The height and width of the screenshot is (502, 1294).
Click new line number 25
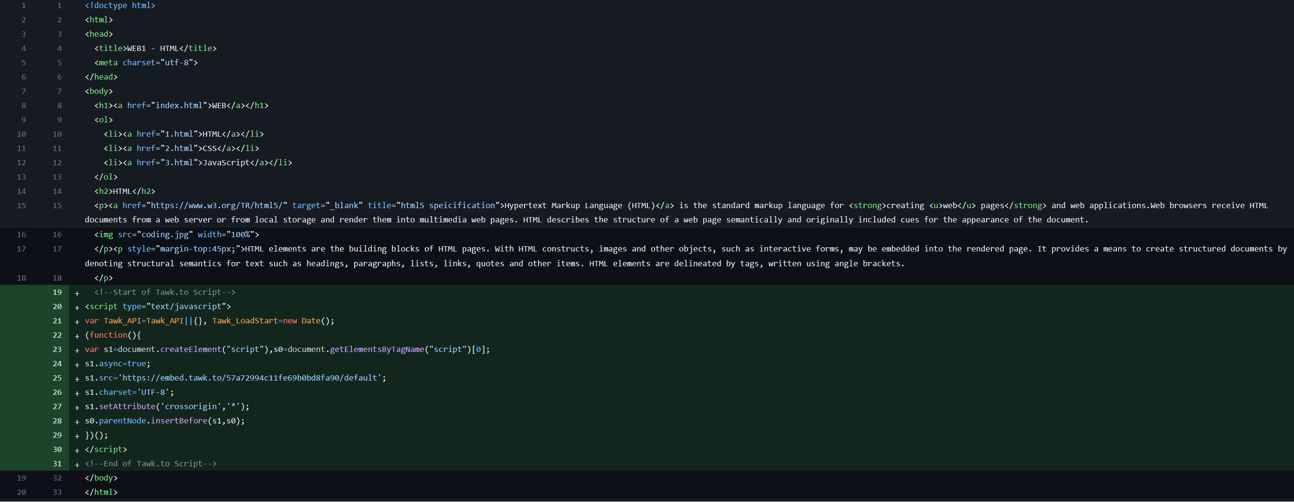point(57,378)
